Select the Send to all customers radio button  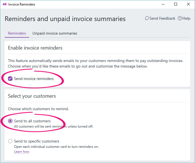point(10,121)
